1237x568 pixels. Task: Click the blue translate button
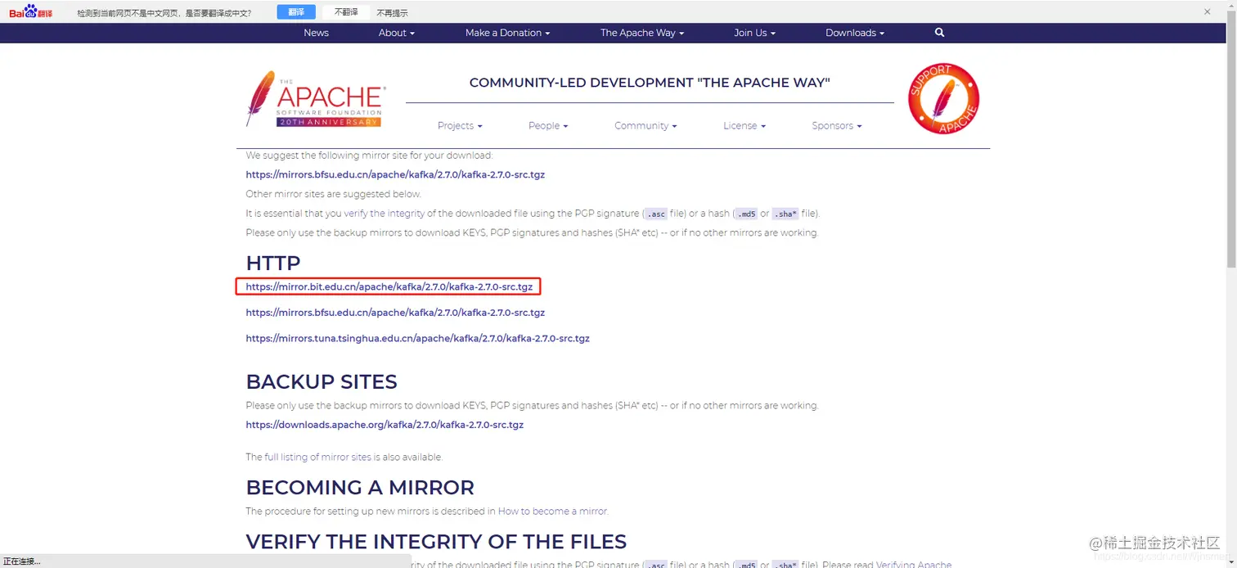[296, 12]
